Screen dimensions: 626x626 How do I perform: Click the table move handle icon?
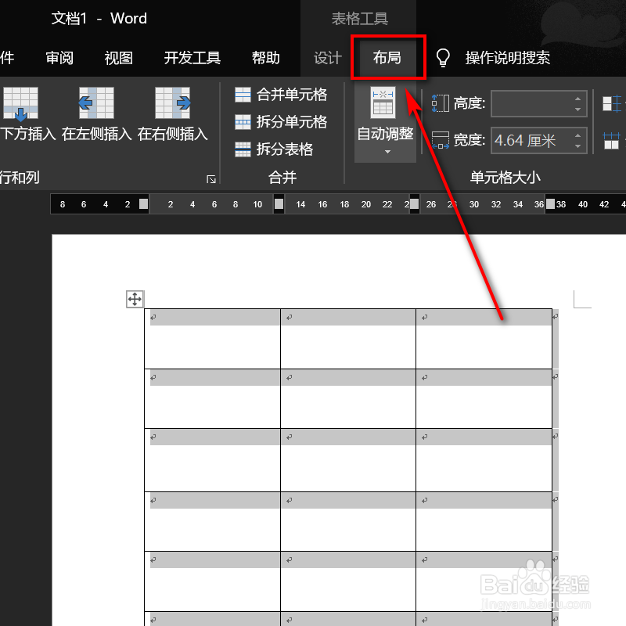click(135, 299)
